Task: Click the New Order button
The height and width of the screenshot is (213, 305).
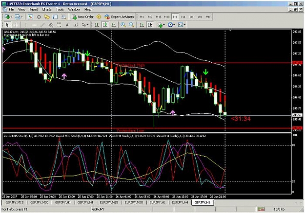Action: 82,17
